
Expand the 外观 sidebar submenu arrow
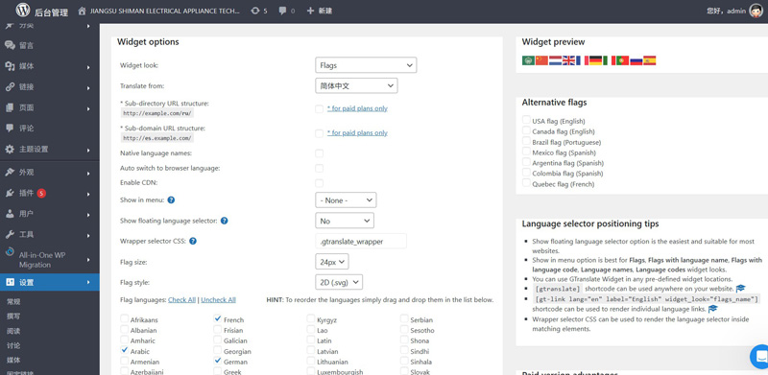(88, 174)
